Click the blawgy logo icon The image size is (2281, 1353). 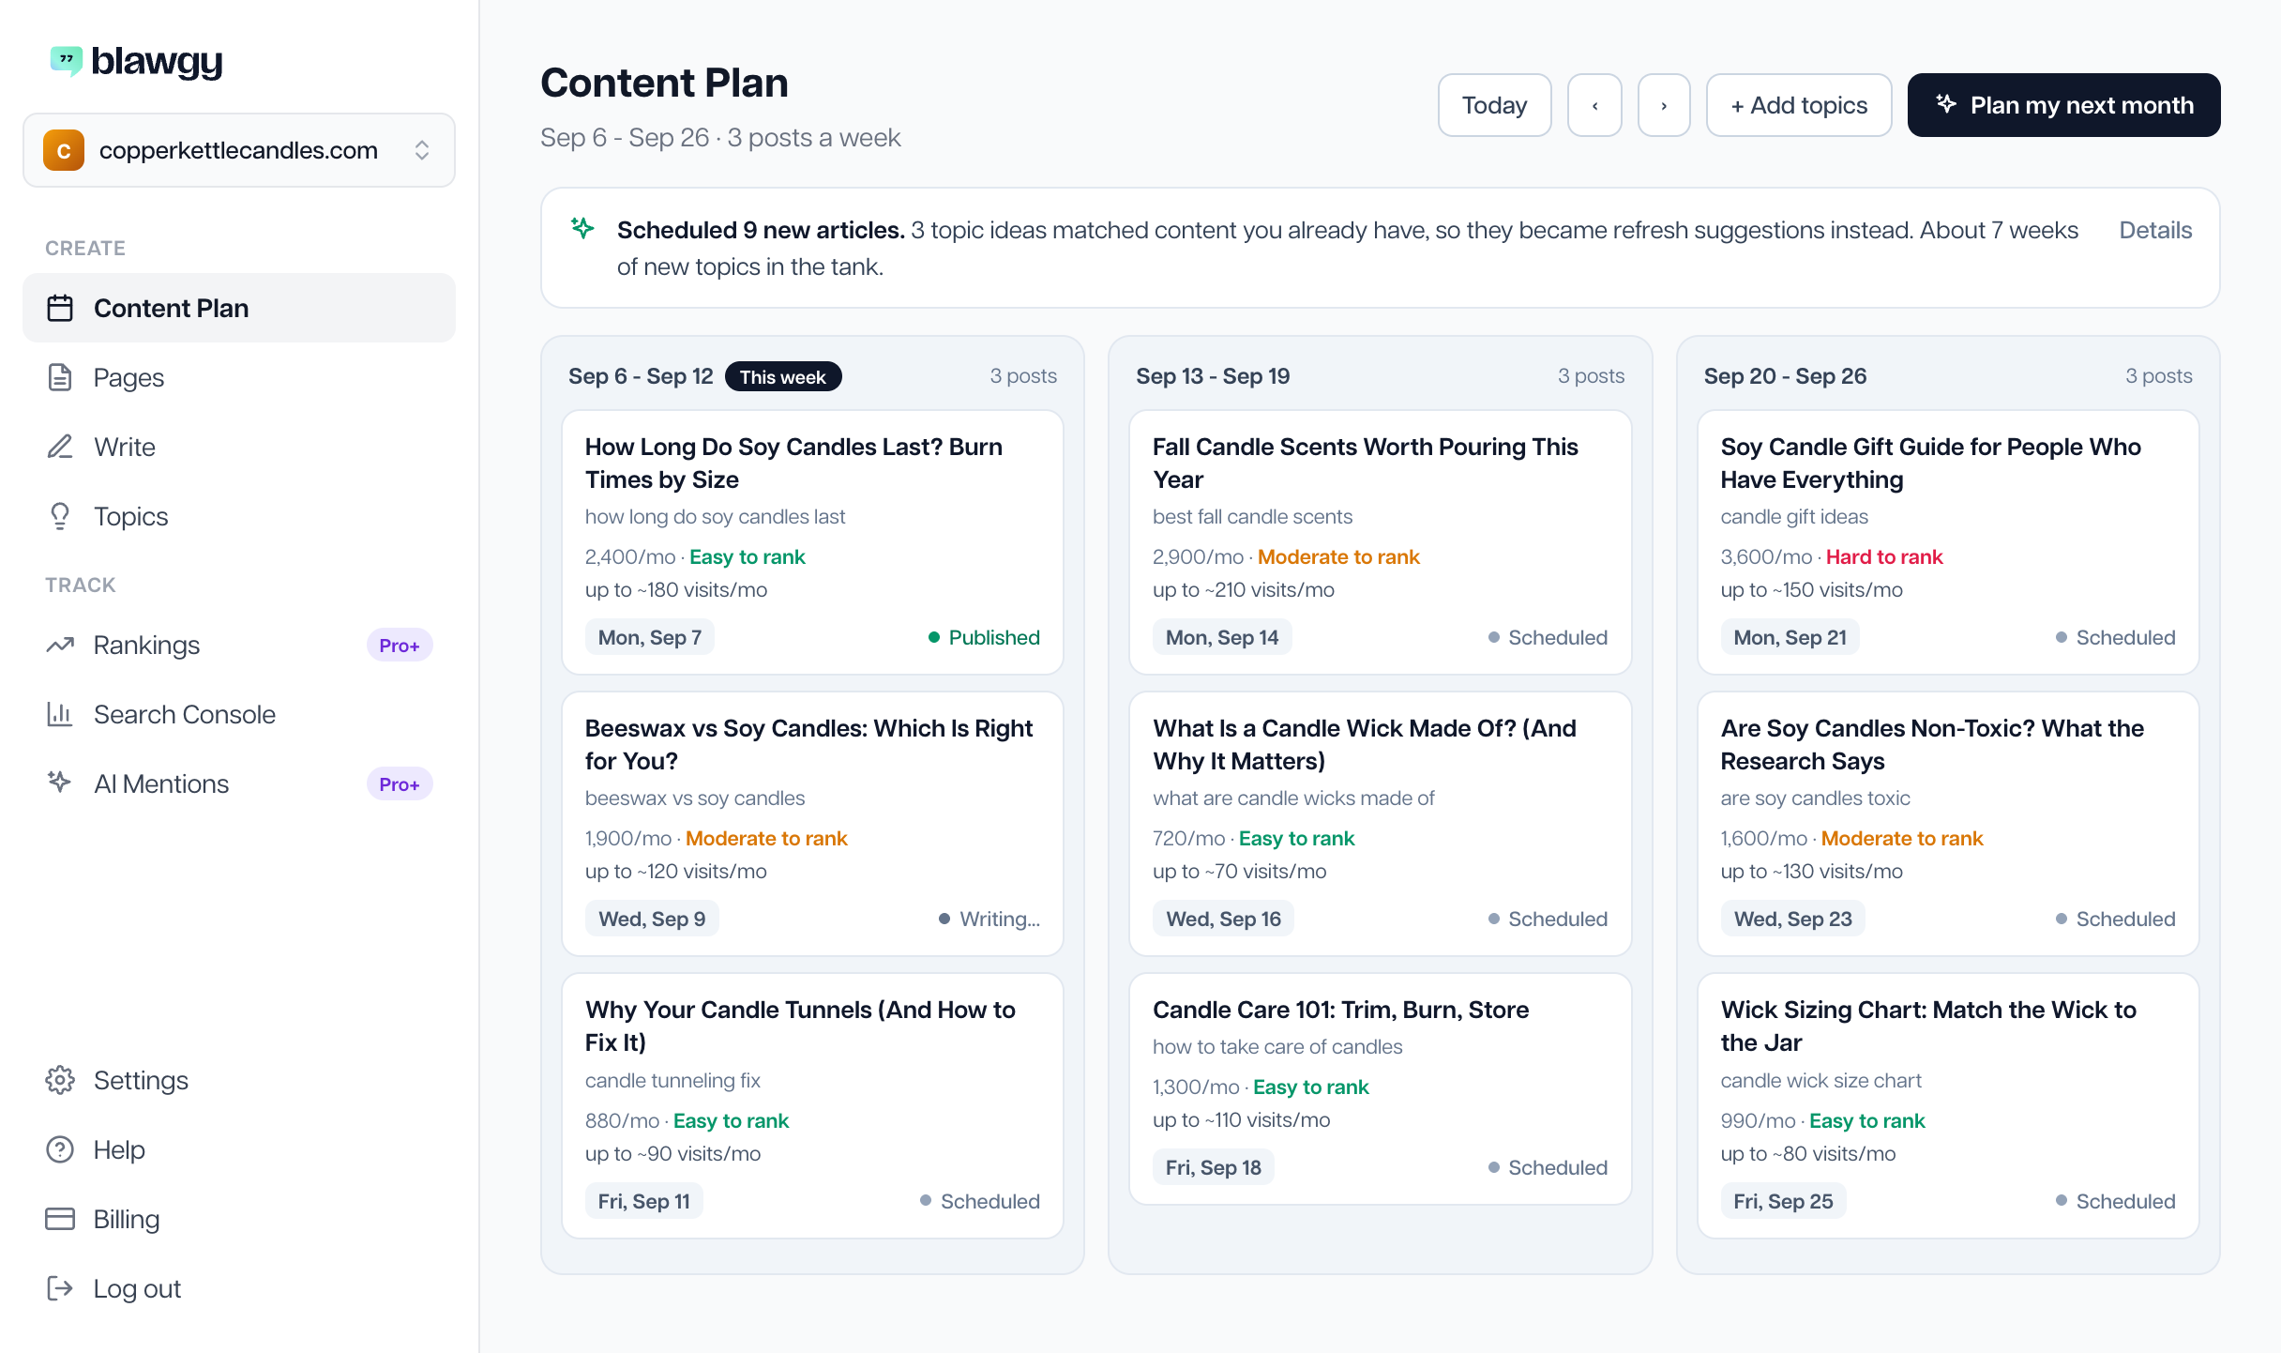[66, 61]
